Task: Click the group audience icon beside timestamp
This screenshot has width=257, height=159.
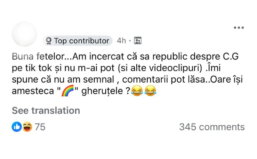Action: (x=137, y=41)
